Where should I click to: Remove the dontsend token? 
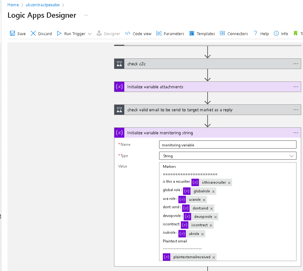(x=211, y=209)
